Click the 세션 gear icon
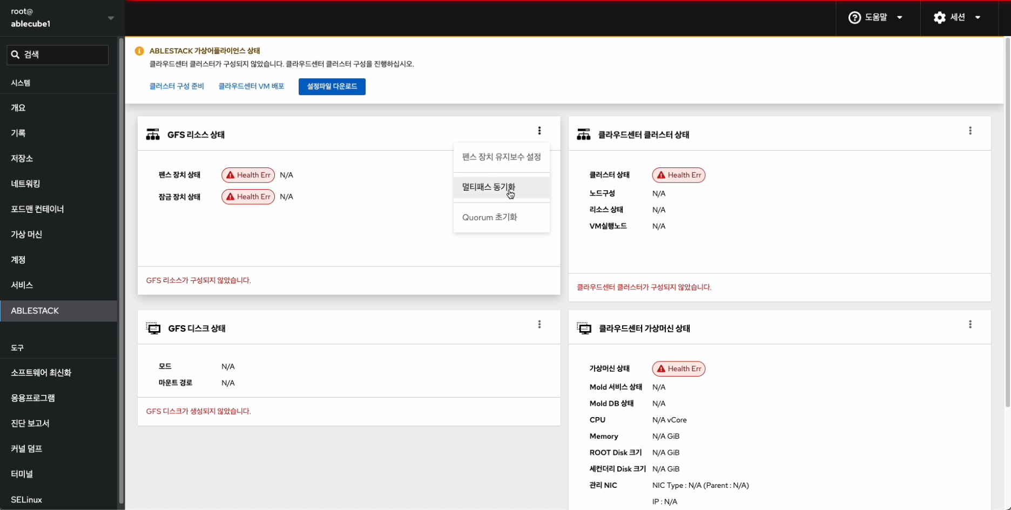 [x=940, y=18]
